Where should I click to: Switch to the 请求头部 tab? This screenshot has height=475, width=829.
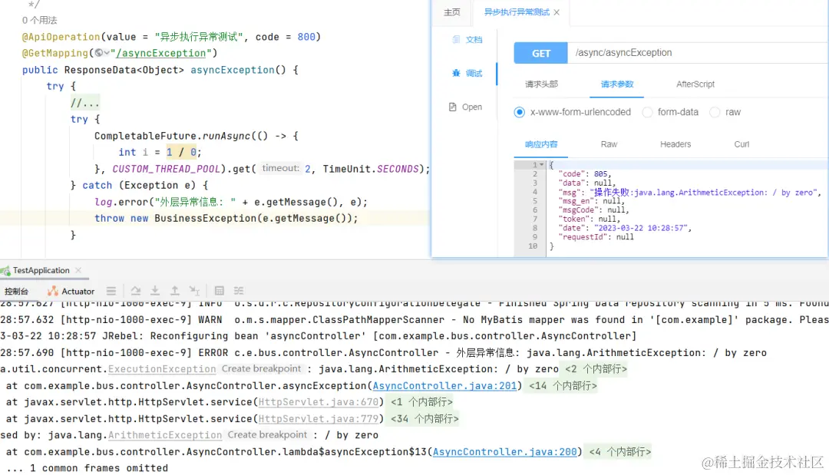[541, 84]
